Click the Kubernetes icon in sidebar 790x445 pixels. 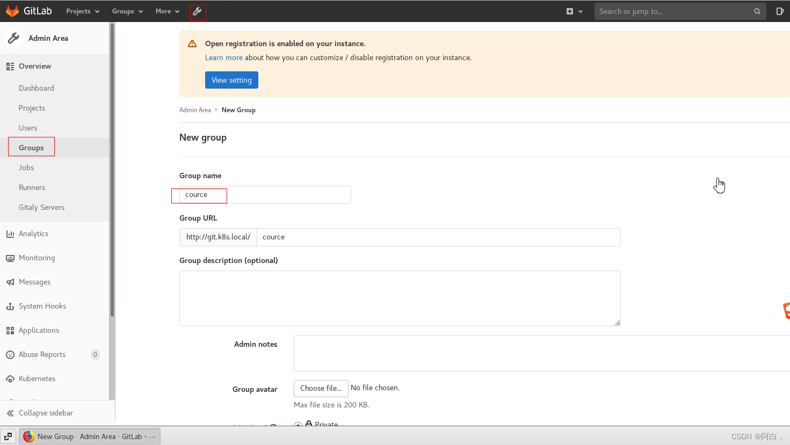coord(10,379)
